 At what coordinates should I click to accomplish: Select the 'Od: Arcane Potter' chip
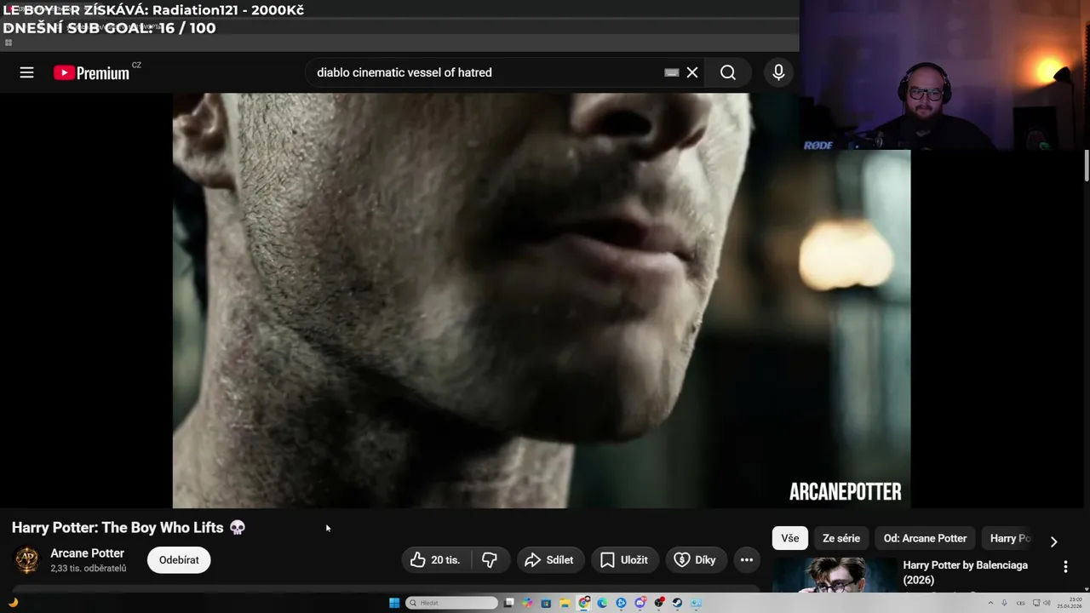[x=925, y=538]
